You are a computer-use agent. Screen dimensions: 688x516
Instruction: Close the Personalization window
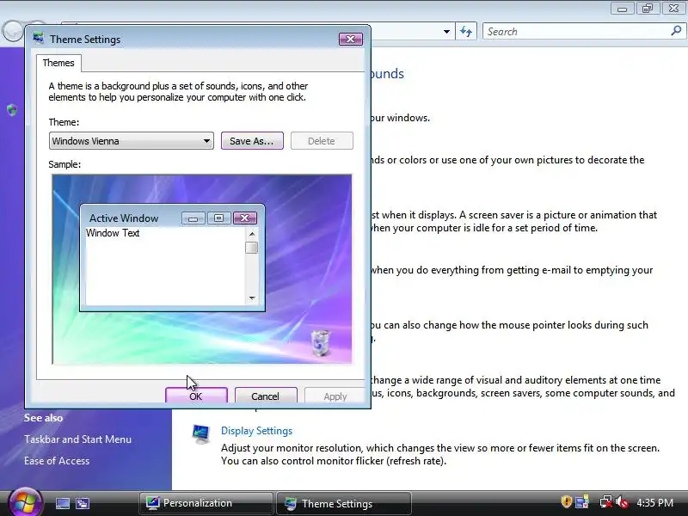(673, 9)
